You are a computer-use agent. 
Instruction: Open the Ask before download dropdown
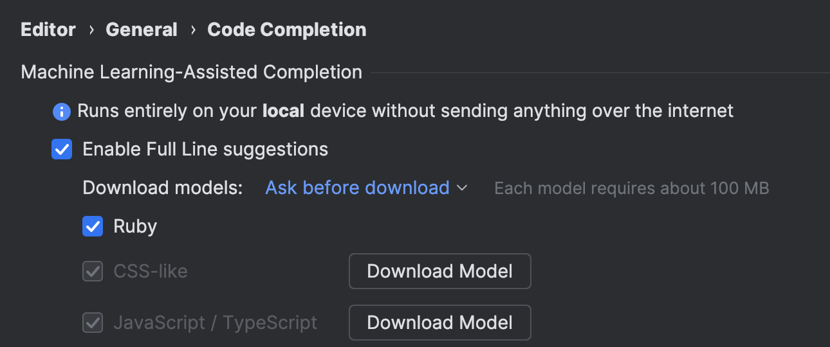coord(358,188)
